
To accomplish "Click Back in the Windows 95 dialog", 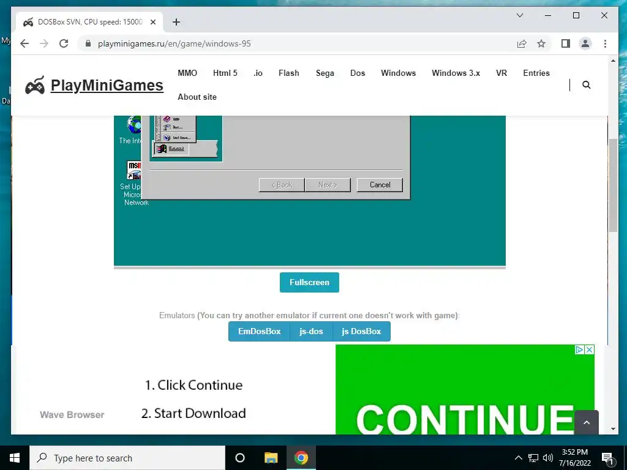I will (x=282, y=185).
